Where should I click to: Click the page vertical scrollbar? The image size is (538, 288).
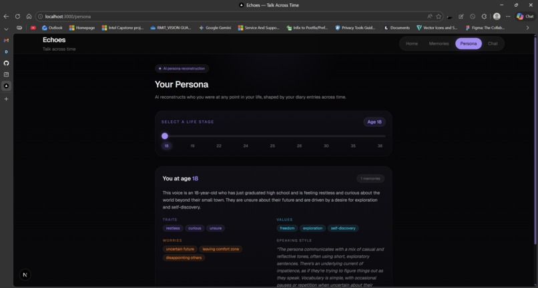(535, 141)
